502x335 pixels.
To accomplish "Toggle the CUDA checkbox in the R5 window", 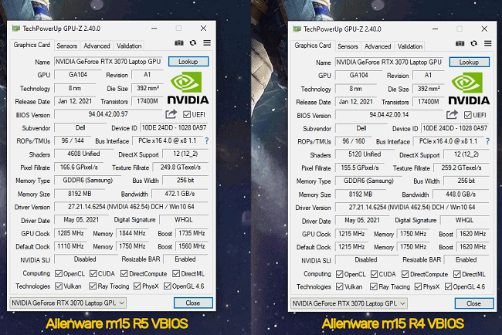I will coord(93,273).
